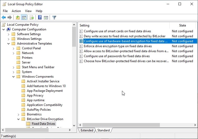Click the title bar application icon
Image resolution: width=198 pixels, height=139 pixels.
click(4, 4)
